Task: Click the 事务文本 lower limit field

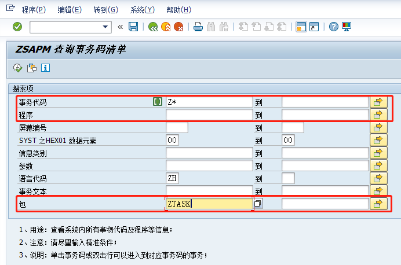Action: pos(209,190)
